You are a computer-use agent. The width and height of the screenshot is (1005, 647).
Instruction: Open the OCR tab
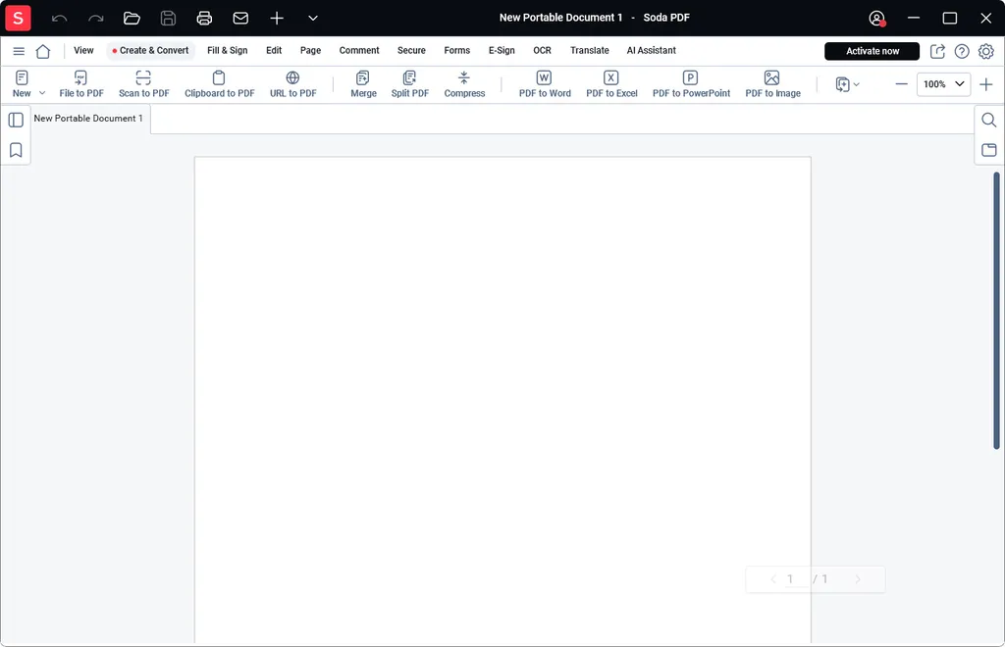pyautogui.click(x=542, y=51)
